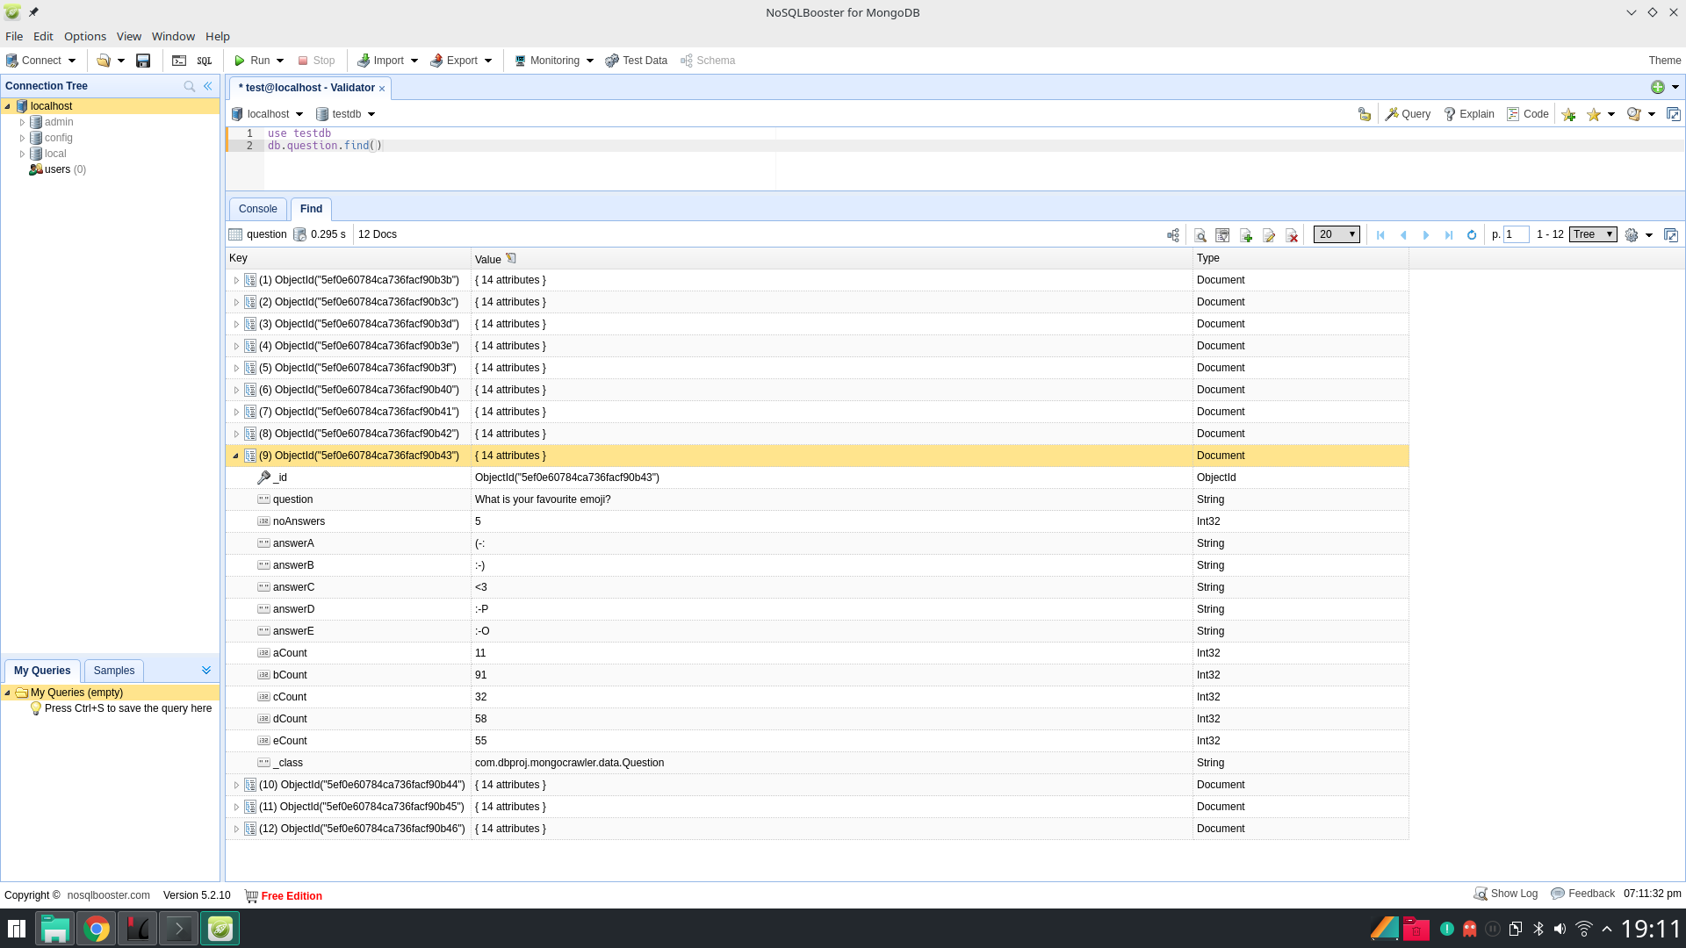
Task: Click the refresh results icon
Action: 1472,235
